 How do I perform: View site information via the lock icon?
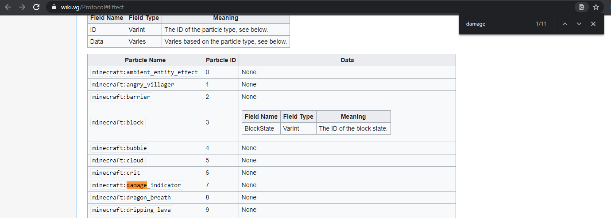pyautogui.click(x=54, y=7)
